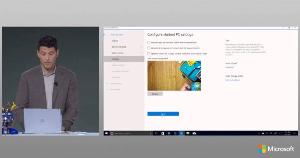Open the Give us feedback link
300x158 pixels.
coord(233,80)
